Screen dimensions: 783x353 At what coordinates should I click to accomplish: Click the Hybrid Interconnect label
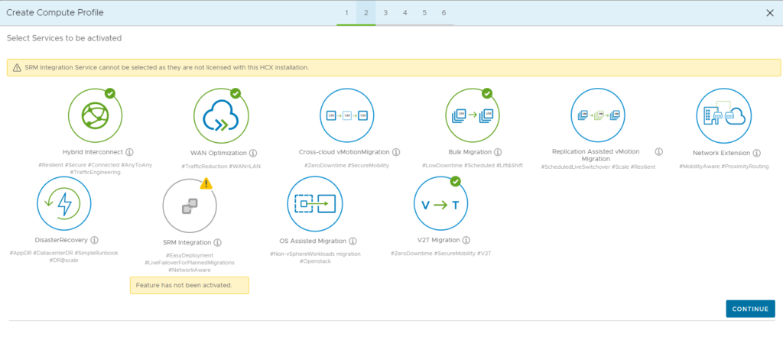tap(93, 152)
